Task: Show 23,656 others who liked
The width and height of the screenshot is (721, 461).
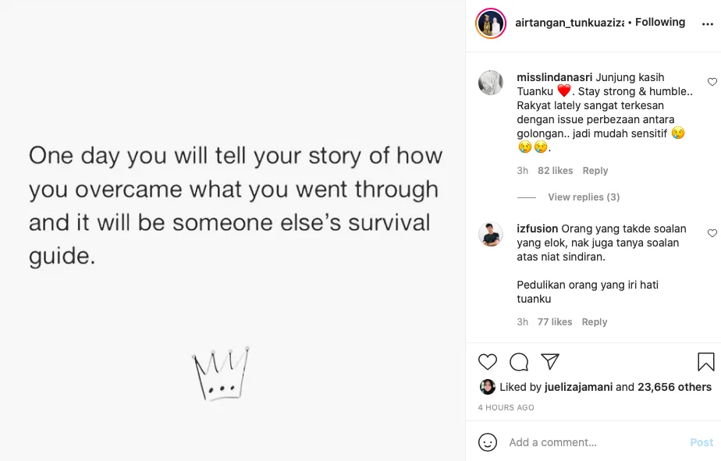Action: pyautogui.click(x=674, y=387)
